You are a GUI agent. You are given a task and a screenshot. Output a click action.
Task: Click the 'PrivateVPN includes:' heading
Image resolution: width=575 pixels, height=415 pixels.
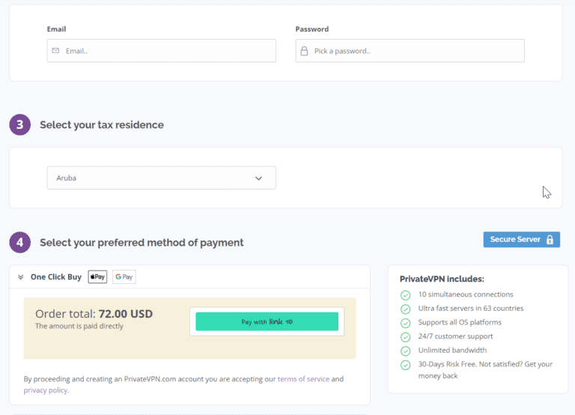442,279
